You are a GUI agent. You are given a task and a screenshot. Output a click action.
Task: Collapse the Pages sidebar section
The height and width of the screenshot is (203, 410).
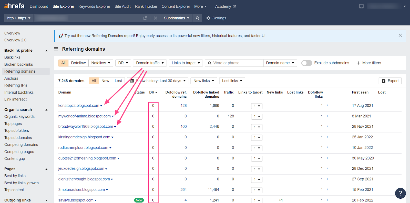tap(46, 169)
